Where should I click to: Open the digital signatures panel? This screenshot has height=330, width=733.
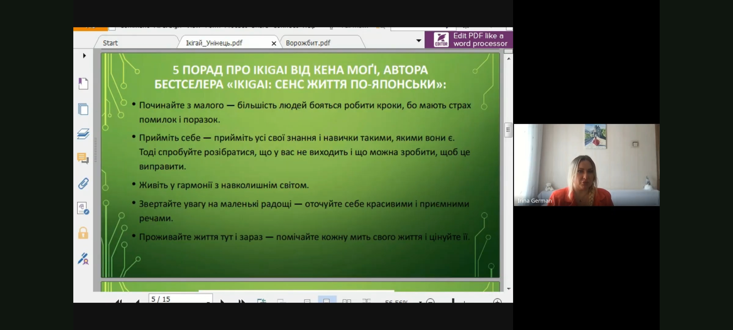(83, 208)
